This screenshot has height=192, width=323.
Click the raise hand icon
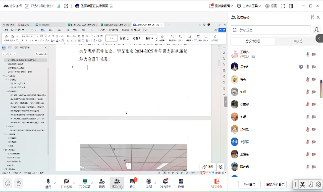click(19, 183)
